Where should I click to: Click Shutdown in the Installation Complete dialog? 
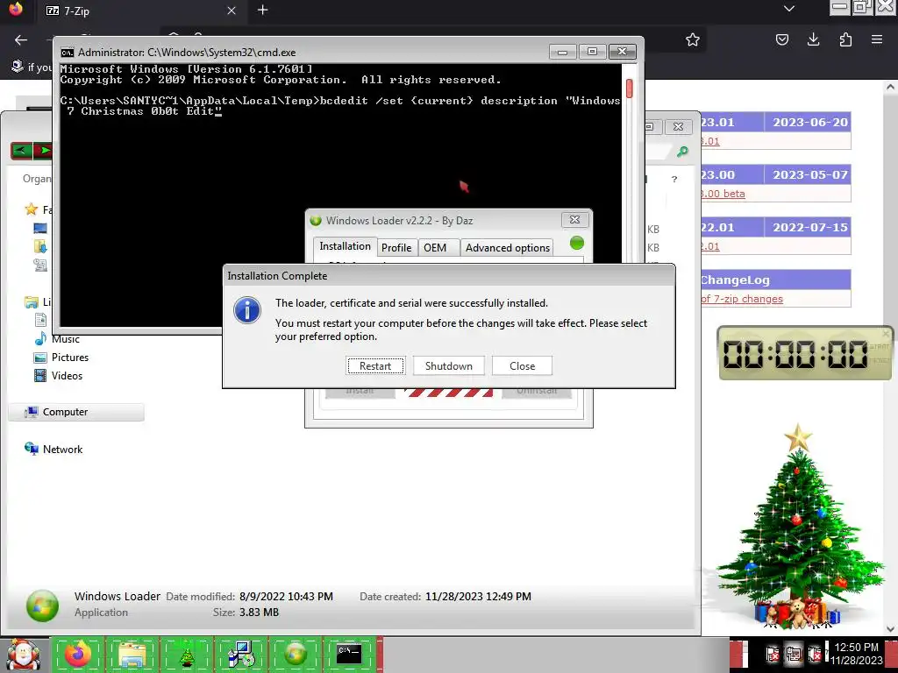click(448, 365)
